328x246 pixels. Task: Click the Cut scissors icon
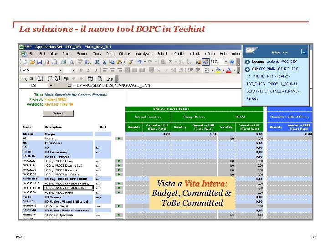[104, 62]
